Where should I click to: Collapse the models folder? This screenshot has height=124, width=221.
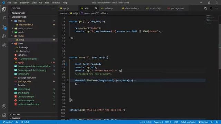[21, 21]
